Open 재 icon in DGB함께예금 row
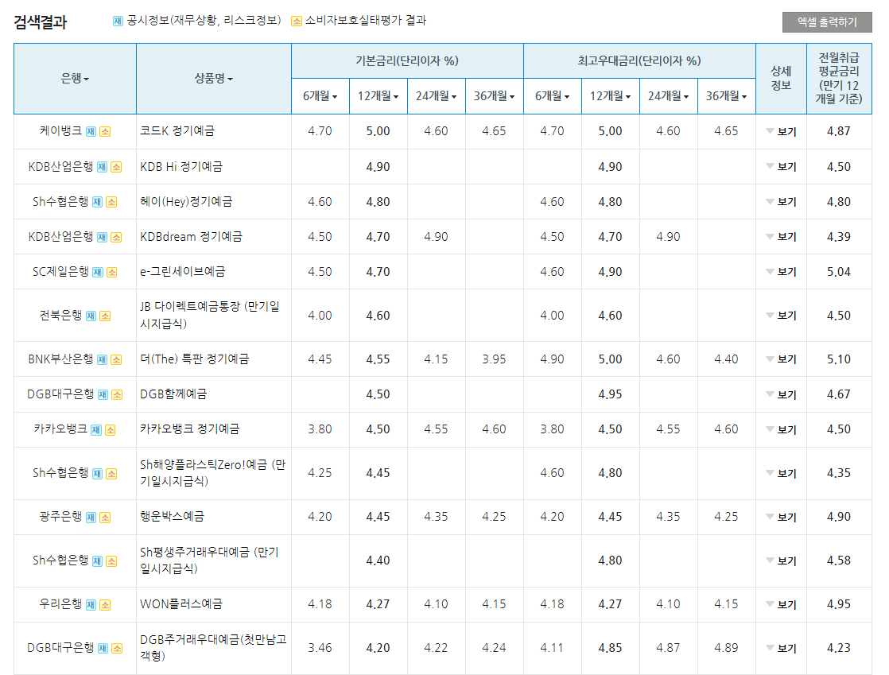This screenshot has width=889, height=675. pos(103,394)
